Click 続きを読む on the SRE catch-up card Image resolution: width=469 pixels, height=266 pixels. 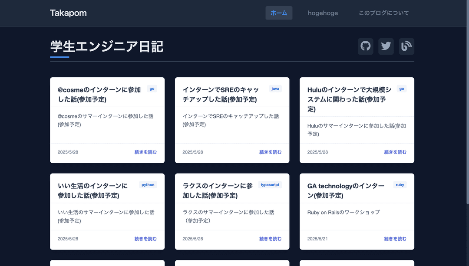(271, 152)
